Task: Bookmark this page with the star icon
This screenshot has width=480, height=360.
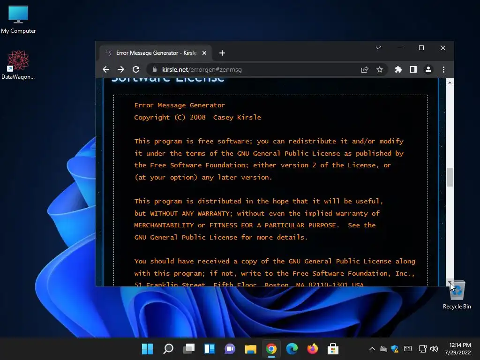Action: coord(380,69)
